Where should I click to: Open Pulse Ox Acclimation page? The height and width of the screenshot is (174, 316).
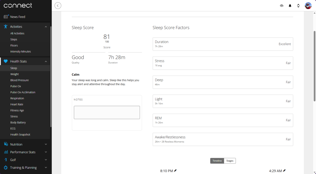[23, 92]
